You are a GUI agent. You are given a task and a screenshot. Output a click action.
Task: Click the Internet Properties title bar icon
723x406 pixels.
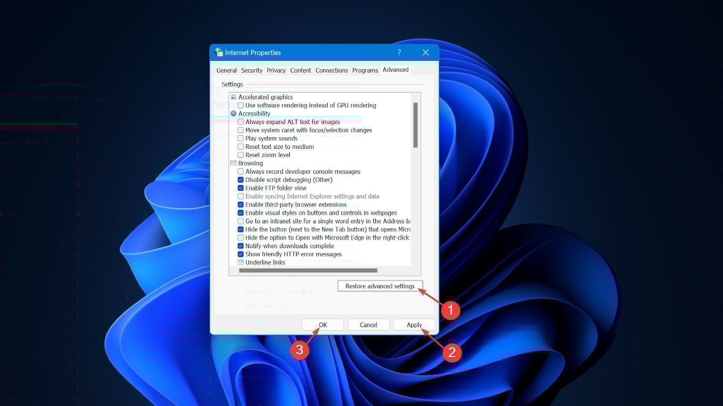tap(219, 52)
